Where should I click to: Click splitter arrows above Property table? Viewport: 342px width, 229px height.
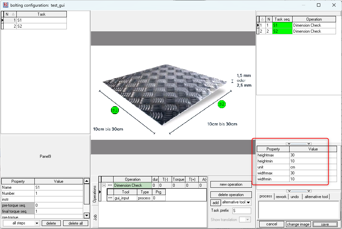(x=299, y=144)
